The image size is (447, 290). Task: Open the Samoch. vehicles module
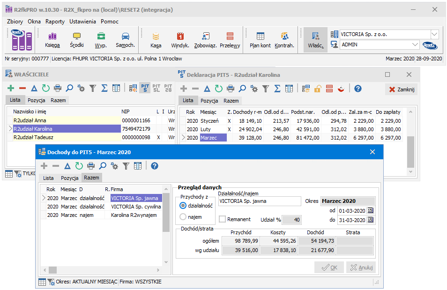point(125,40)
